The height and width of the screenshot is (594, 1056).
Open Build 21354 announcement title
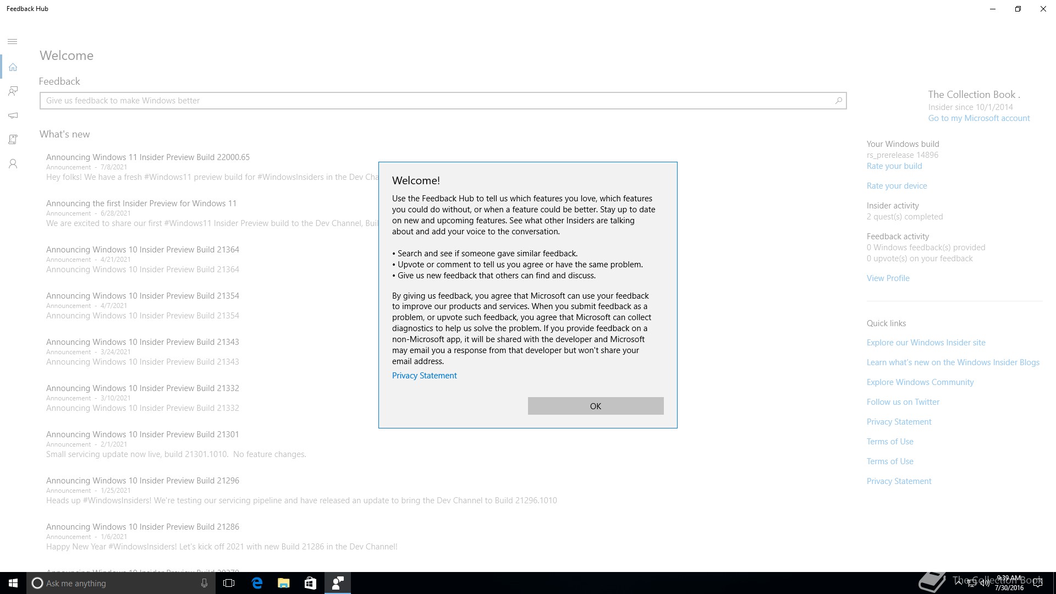pos(142,296)
